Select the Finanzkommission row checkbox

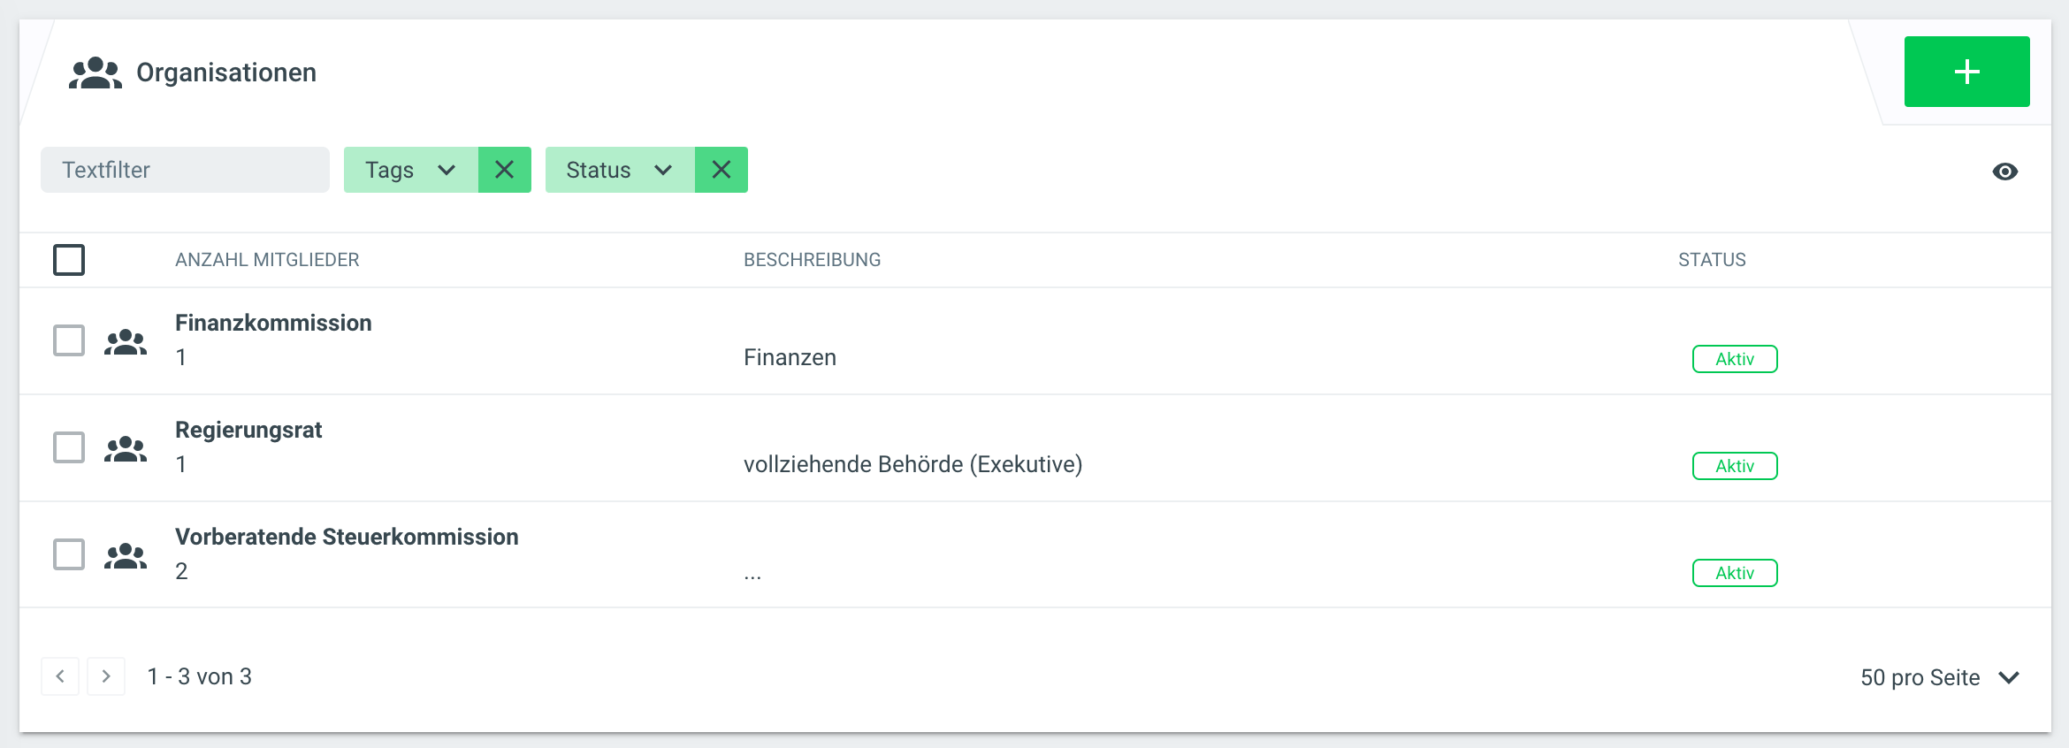(x=69, y=340)
